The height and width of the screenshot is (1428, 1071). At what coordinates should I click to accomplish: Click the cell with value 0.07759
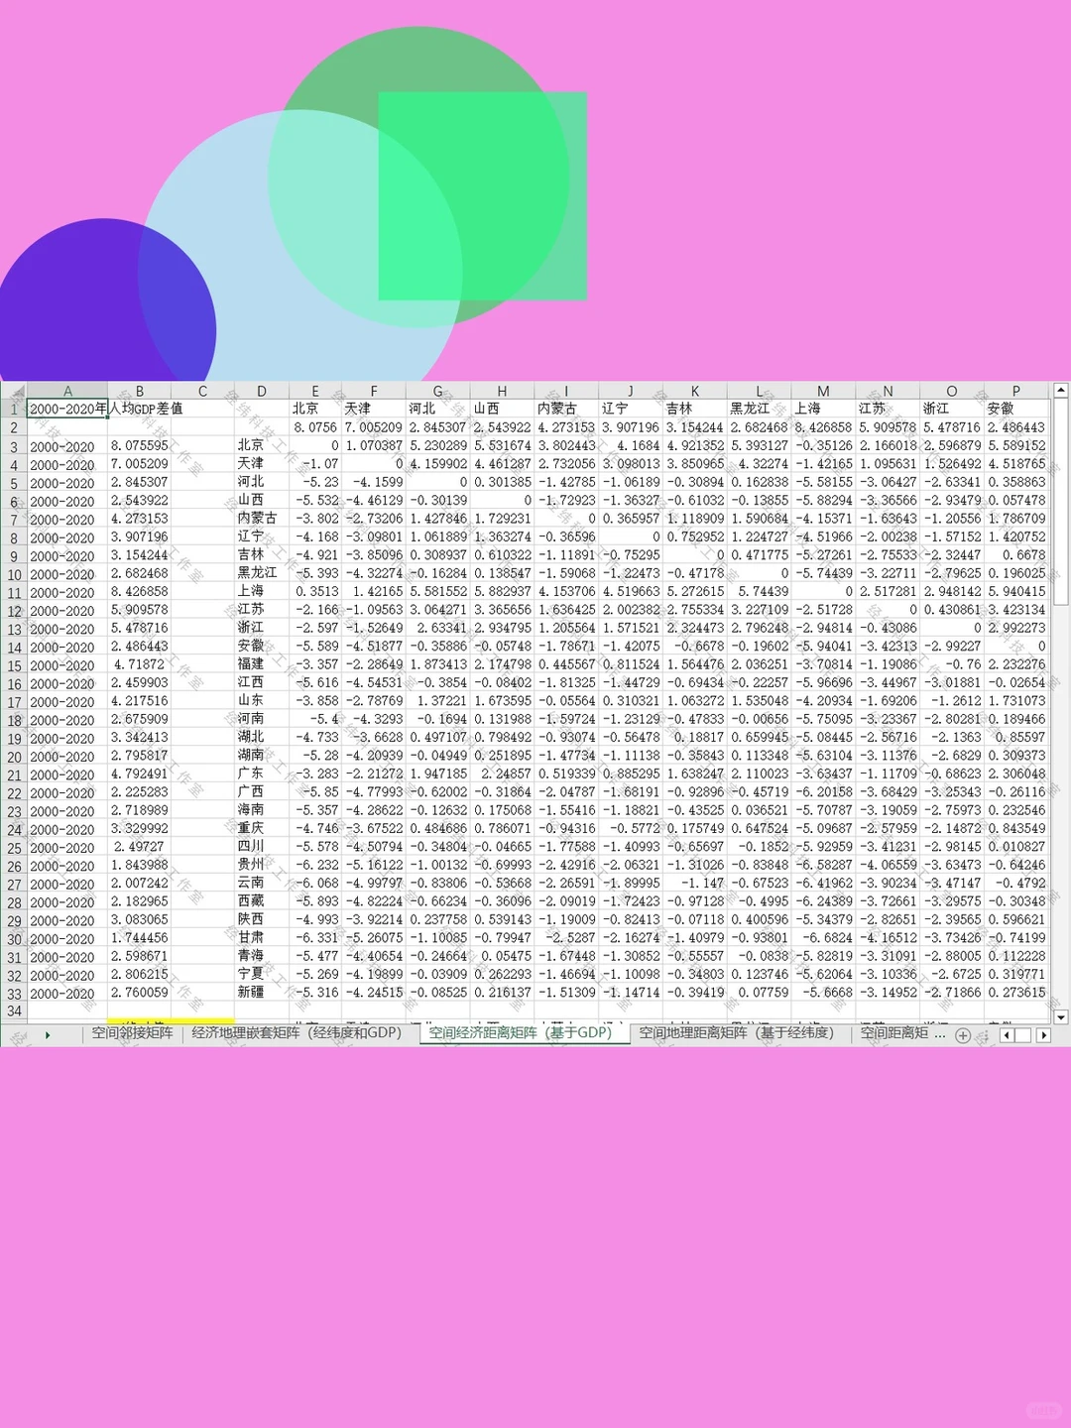tap(760, 993)
